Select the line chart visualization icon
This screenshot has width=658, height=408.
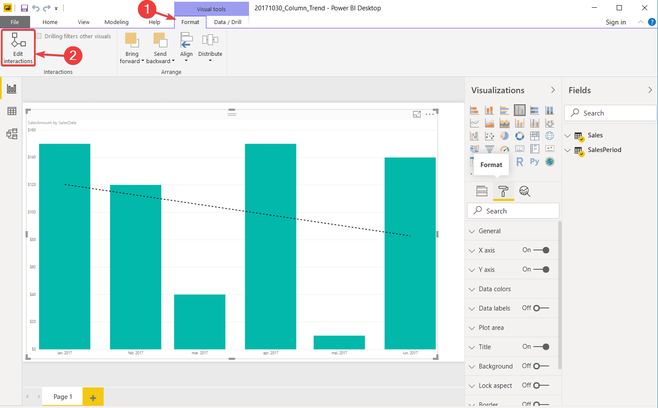point(474,123)
